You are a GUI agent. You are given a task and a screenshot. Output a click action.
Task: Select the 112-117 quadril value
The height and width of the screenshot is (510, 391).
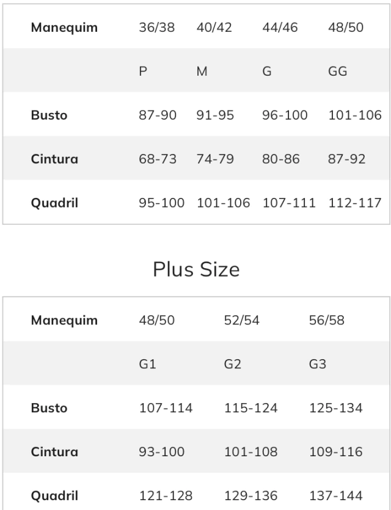[355, 203]
